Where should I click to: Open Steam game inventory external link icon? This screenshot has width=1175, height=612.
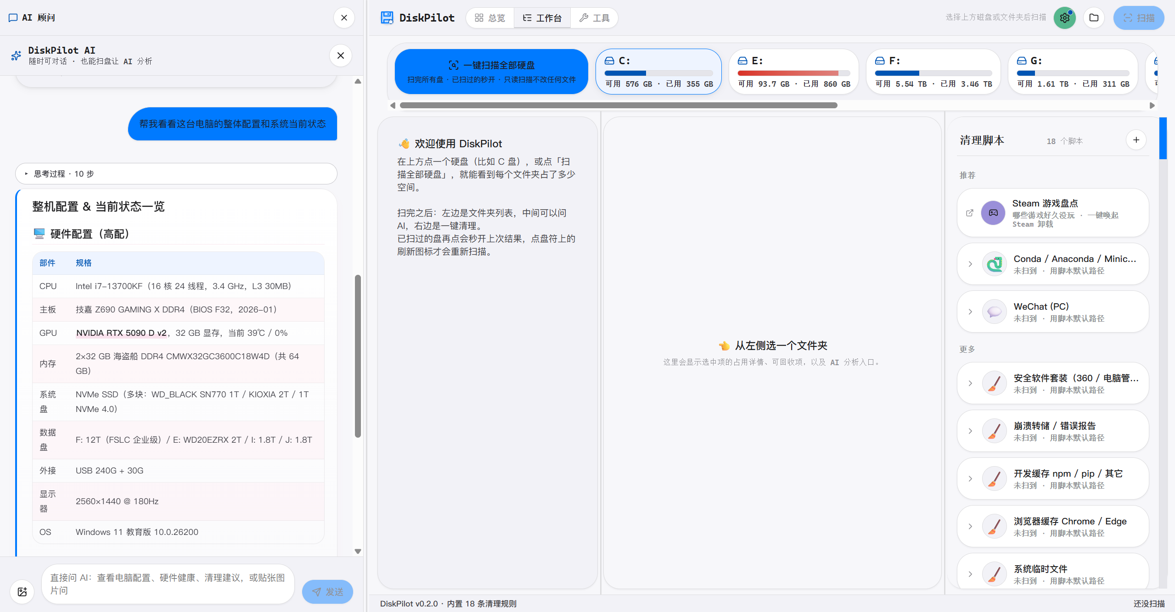(970, 213)
